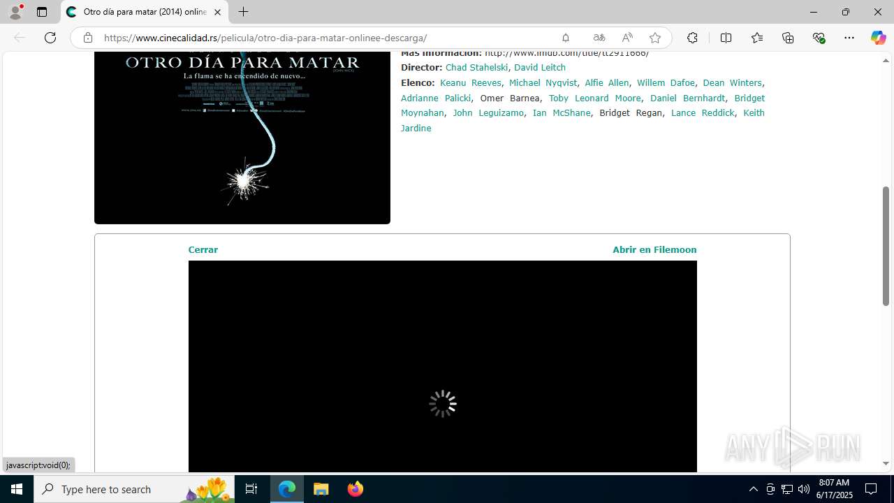
Task: Click the page vertical scrollbar thumb
Action: click(x=886, y=246)
